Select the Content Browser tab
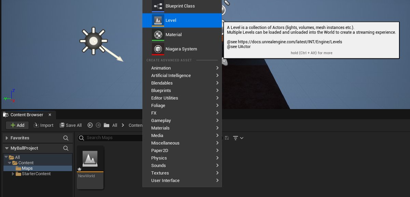The image size is (410, 197). [28, 115]
